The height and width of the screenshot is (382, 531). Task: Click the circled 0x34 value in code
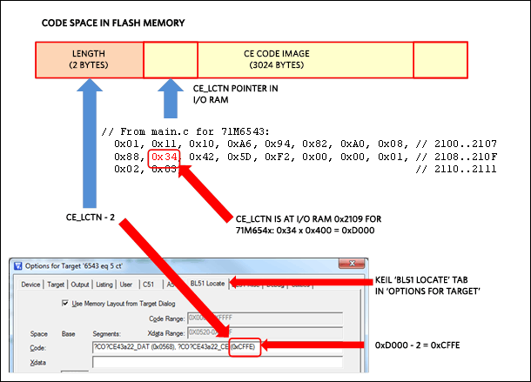click(164, 157)
